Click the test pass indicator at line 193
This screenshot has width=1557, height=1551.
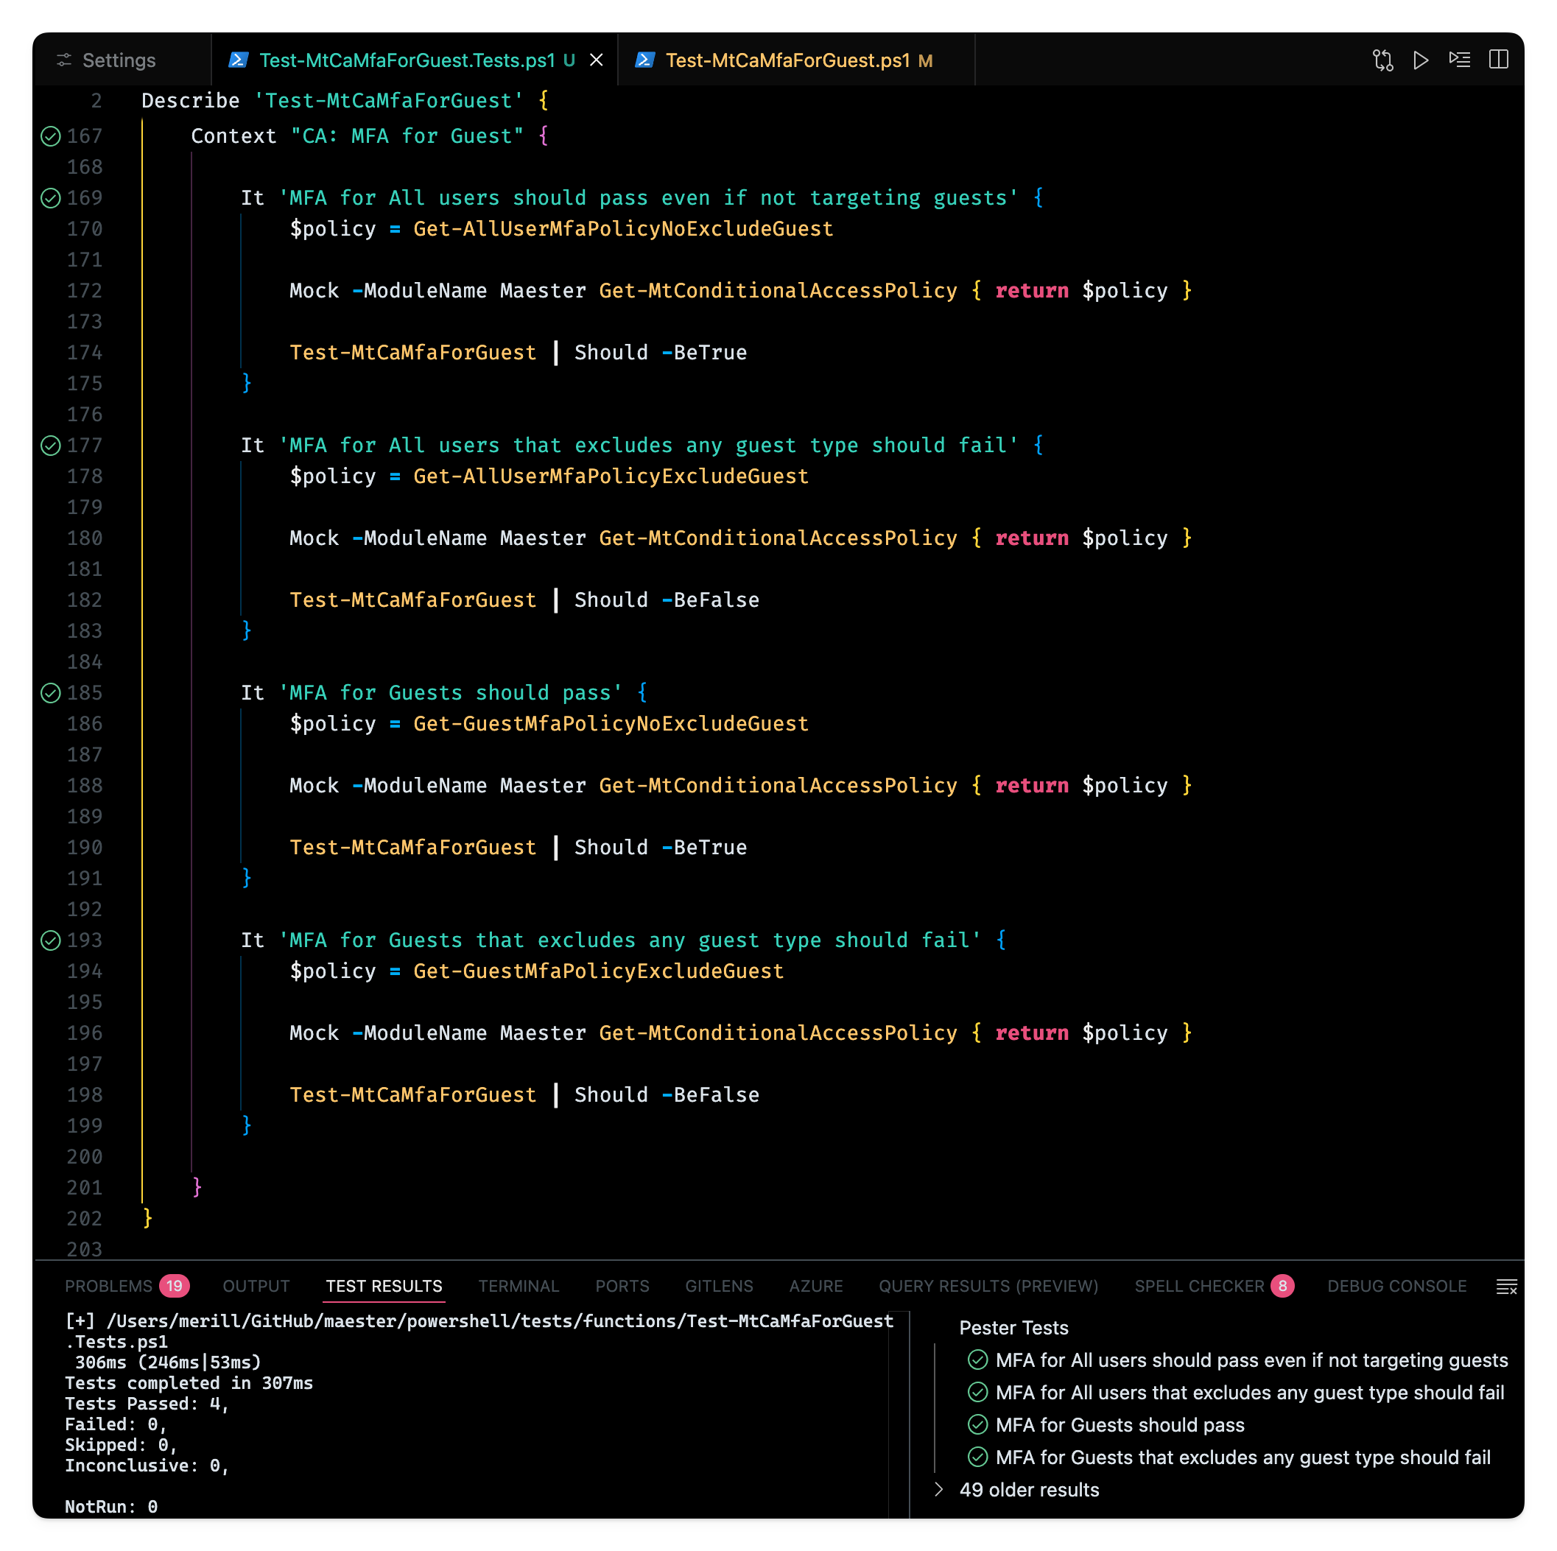50,940
